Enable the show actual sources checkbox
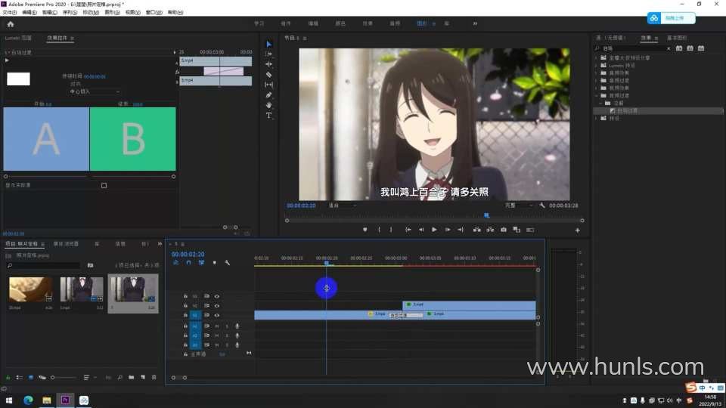The width and height of the screenshot is (726, 408). 104,185
